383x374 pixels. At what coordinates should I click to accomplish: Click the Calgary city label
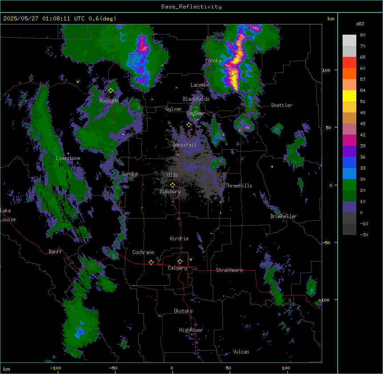pyautogui.click(x=177, y=268)
